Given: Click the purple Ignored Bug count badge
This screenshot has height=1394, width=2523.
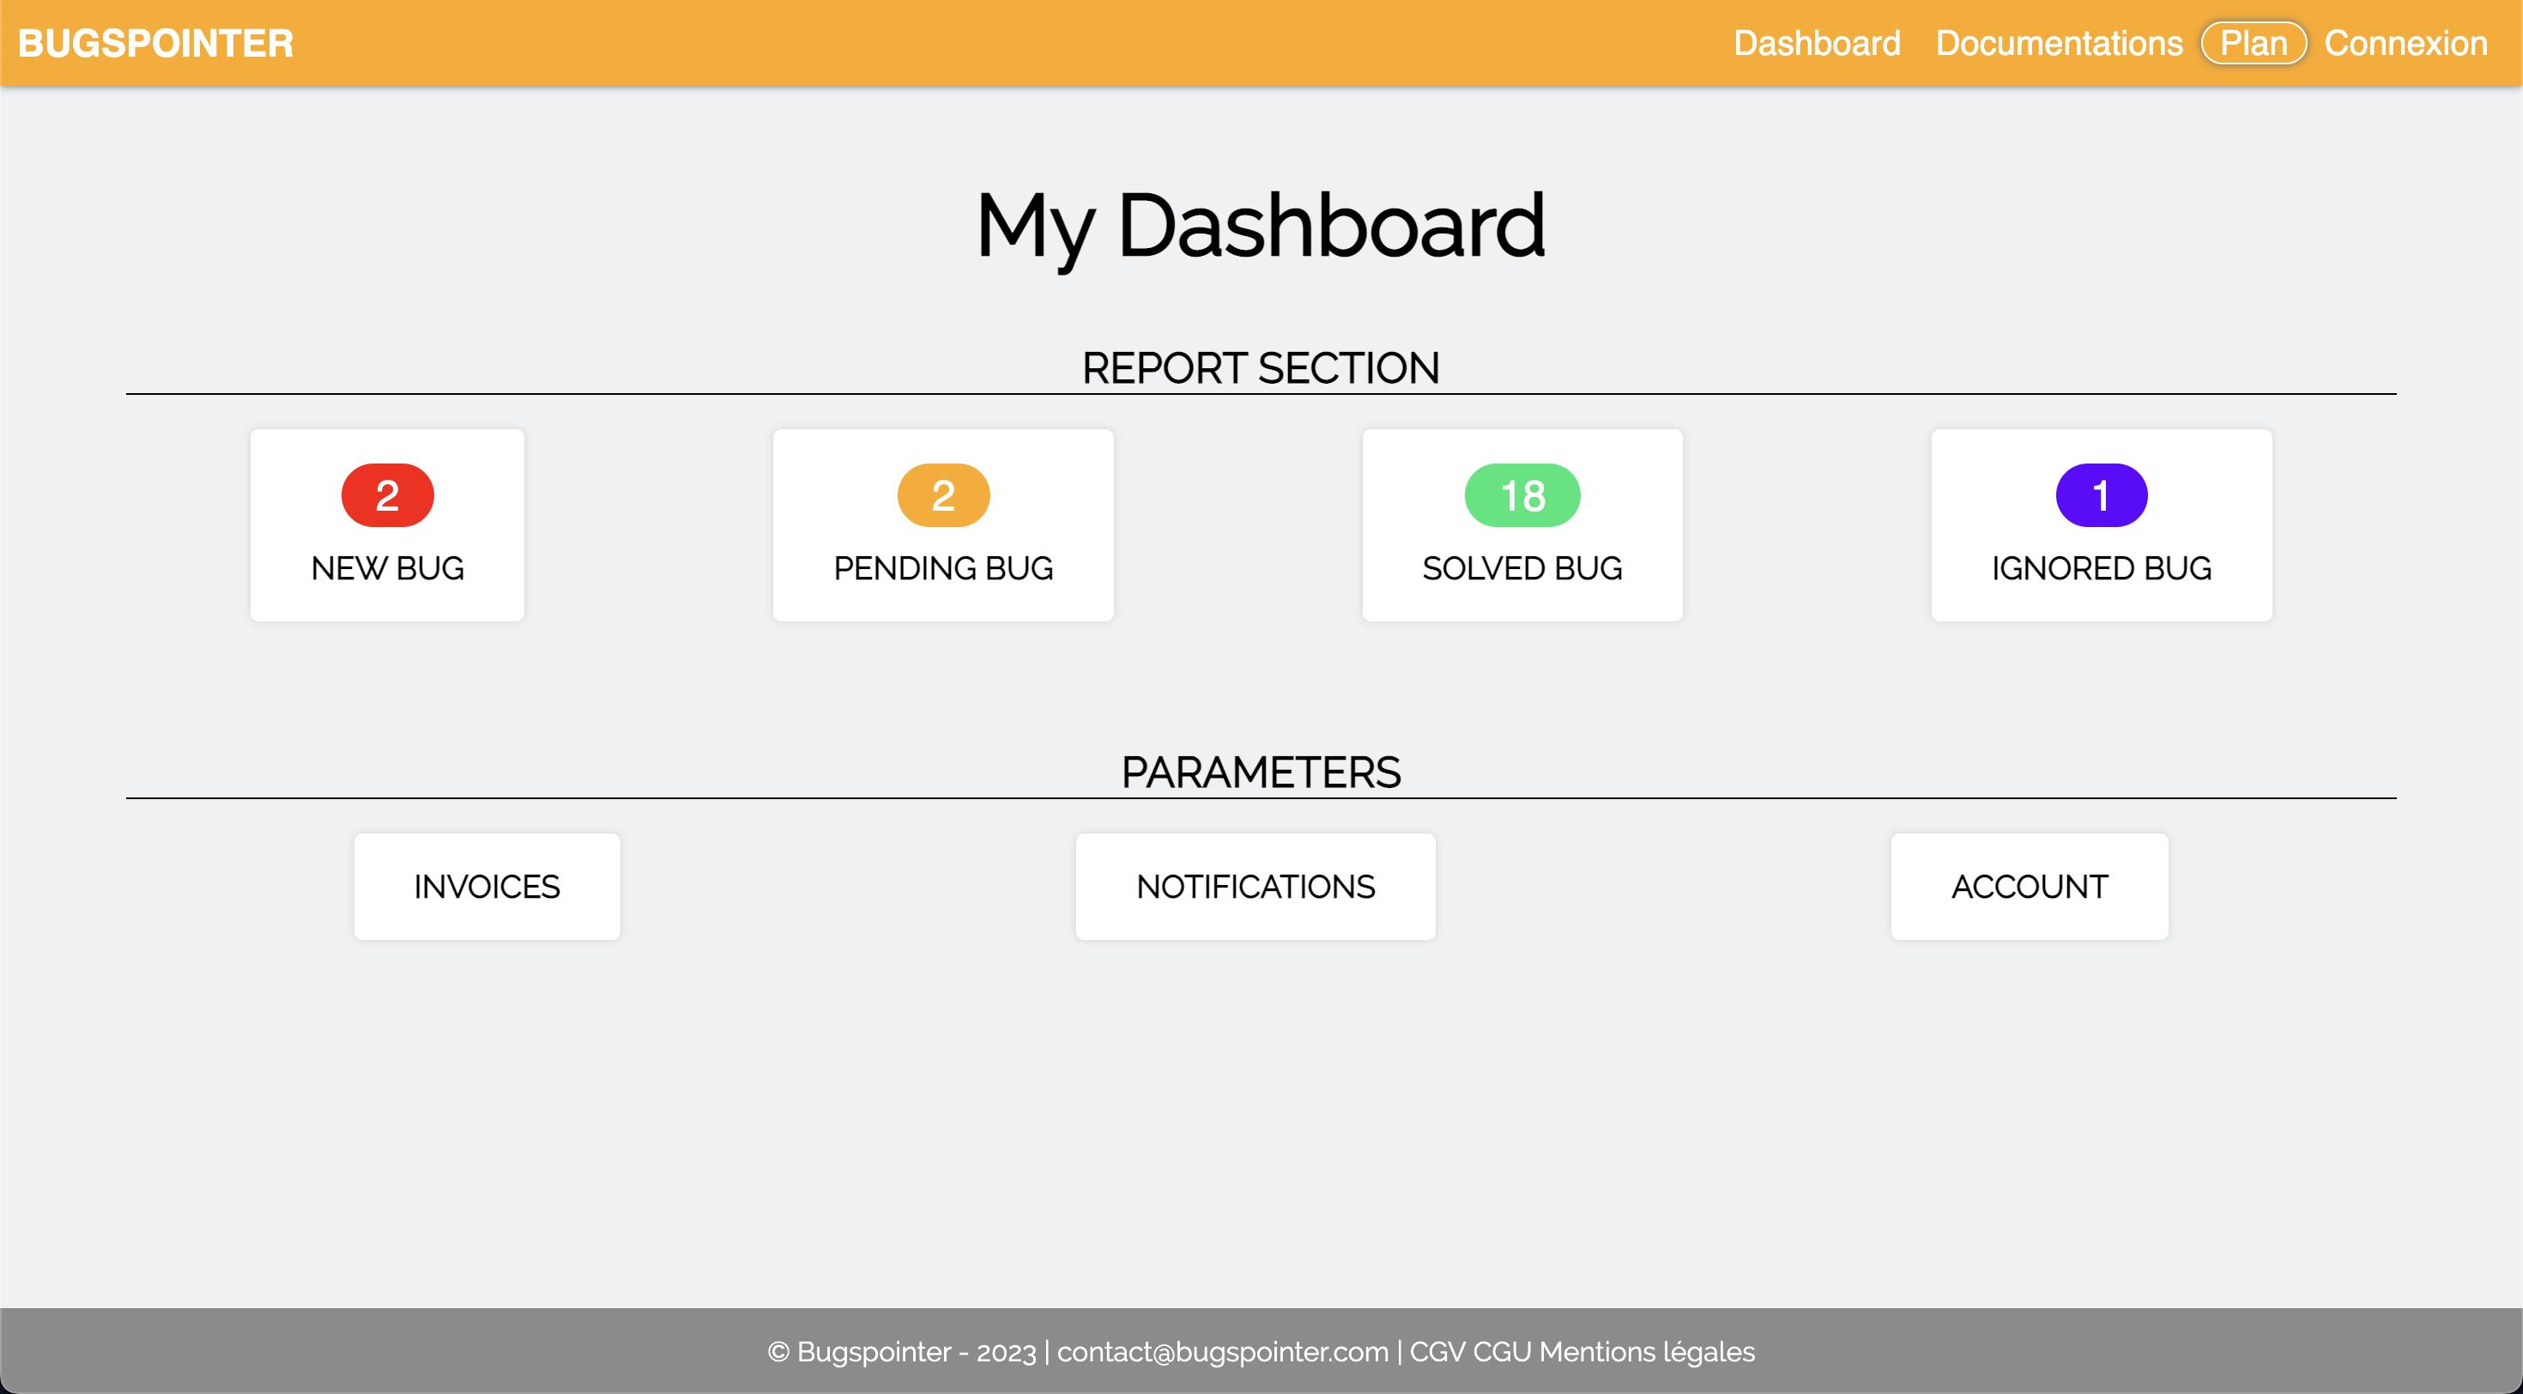Looking at the screenshot, I should point(2101,494).
